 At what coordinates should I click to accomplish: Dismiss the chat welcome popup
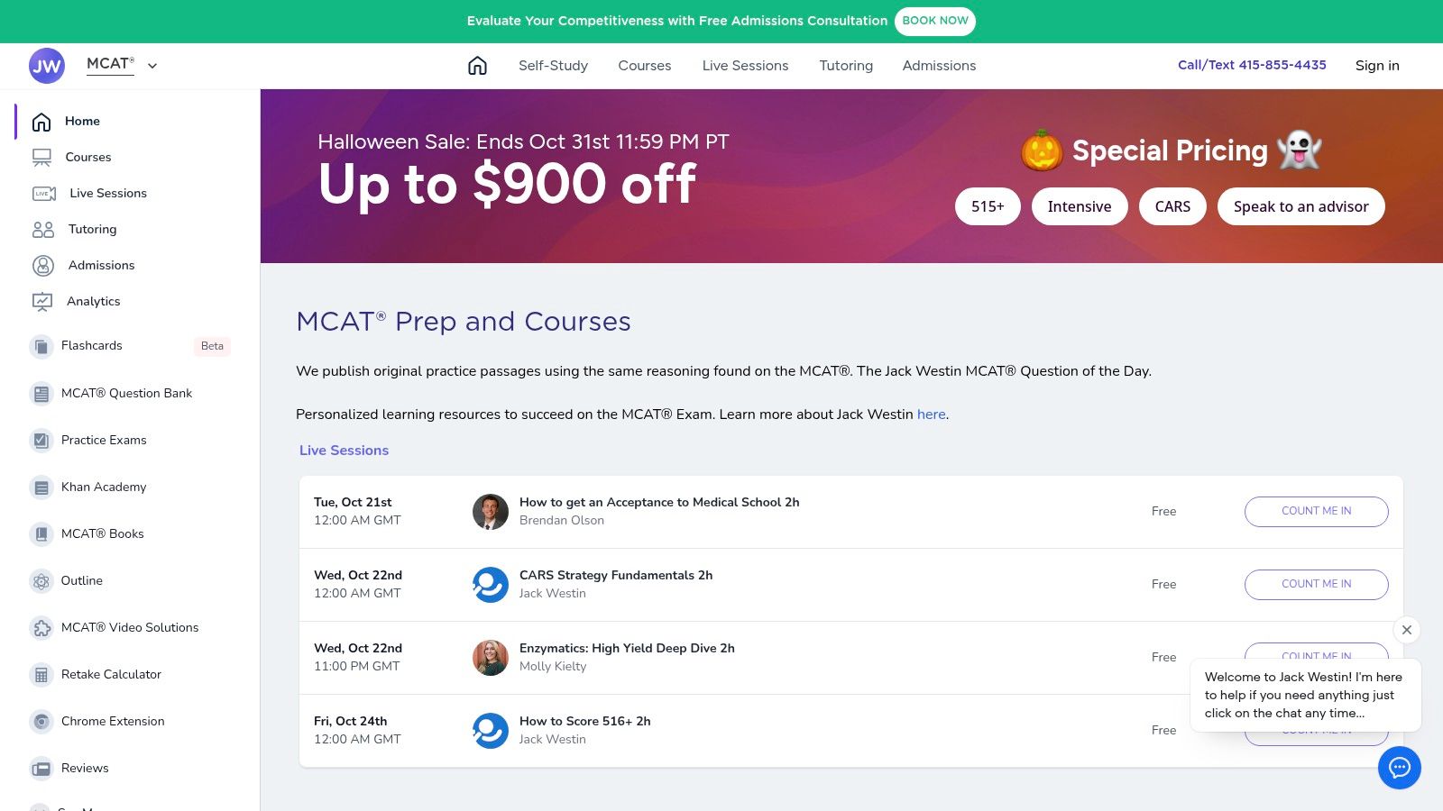coord(1406,630)
